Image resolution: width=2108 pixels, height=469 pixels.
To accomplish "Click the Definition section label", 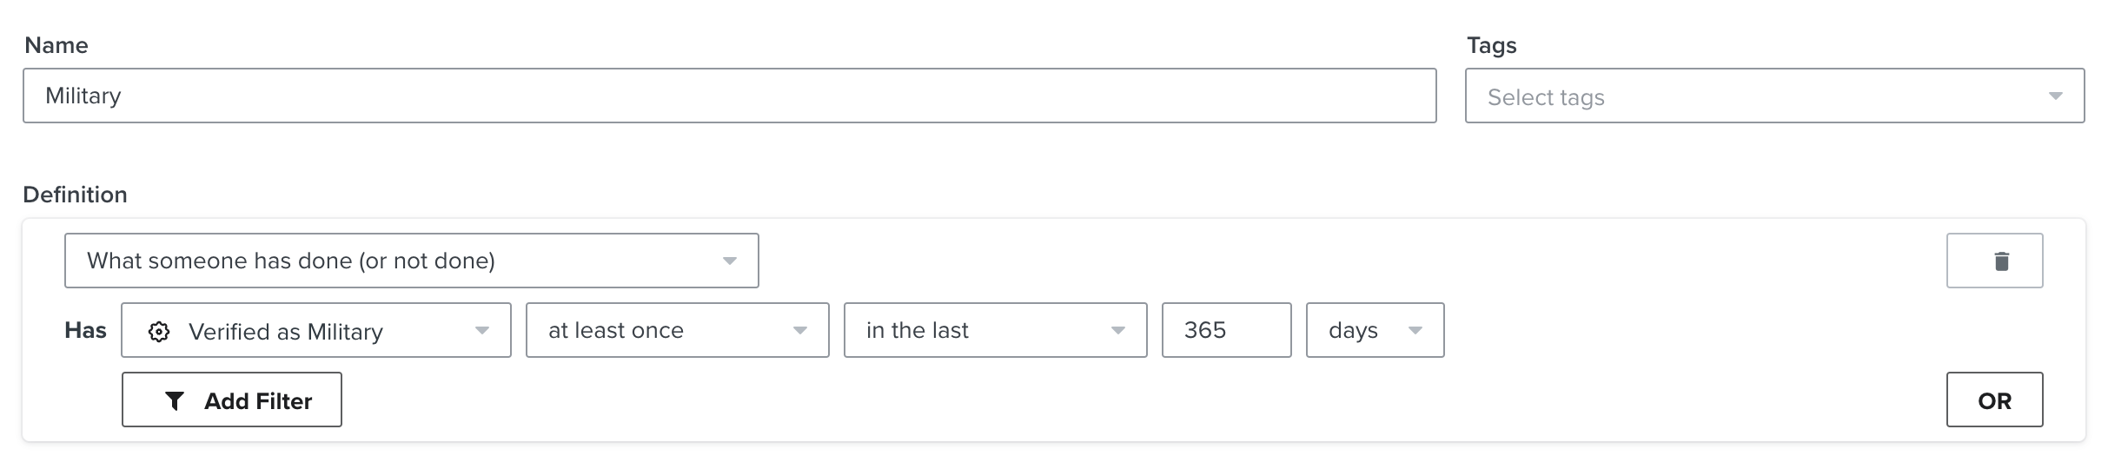I will coord(76,195).
